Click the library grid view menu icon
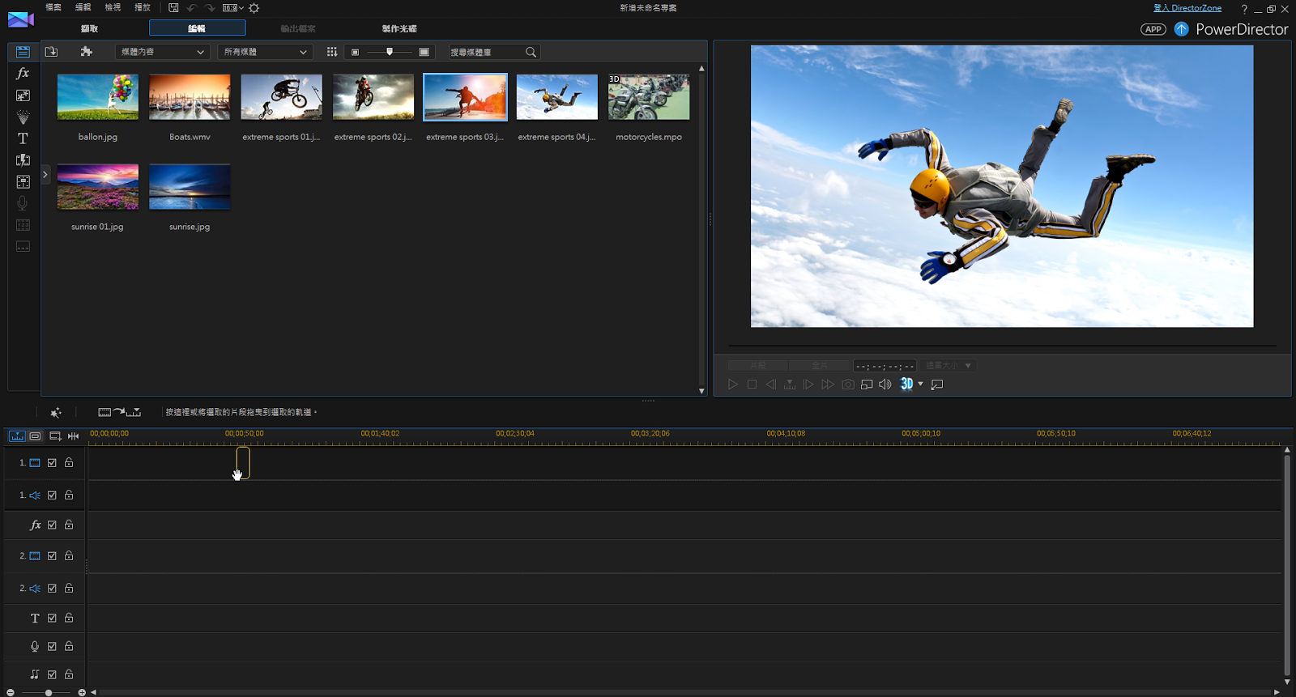Screen dimensions: 1296x697 (332, 52)
